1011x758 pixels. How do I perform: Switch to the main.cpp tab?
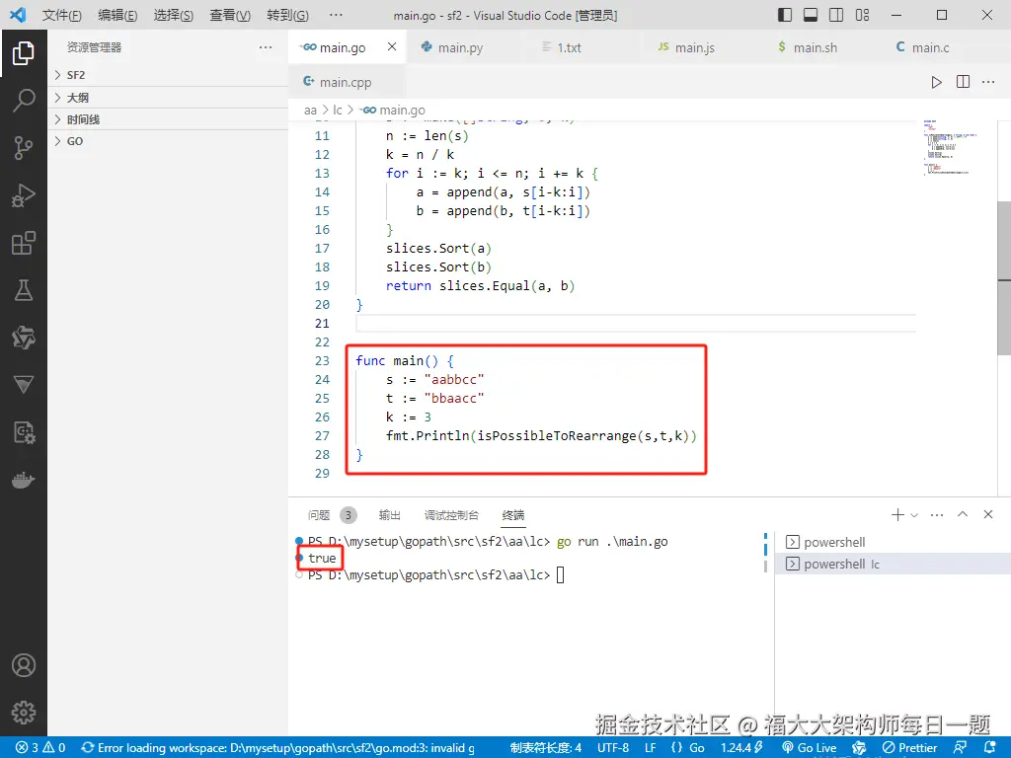pyautogui.click(x=345, y=82)
